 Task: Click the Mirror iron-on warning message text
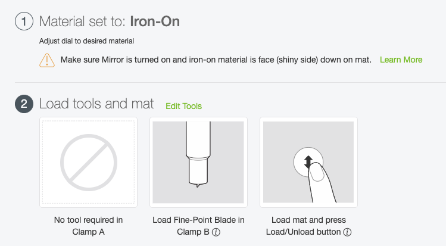point(216,60)
